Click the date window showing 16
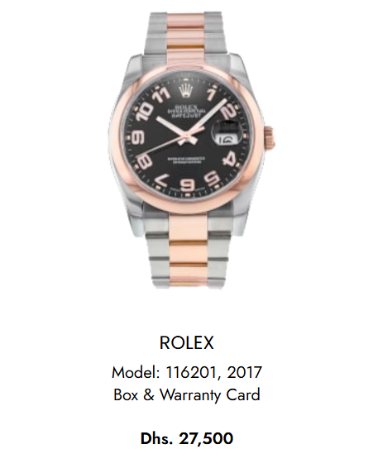378x473 pixels. (x=226, y=140)
